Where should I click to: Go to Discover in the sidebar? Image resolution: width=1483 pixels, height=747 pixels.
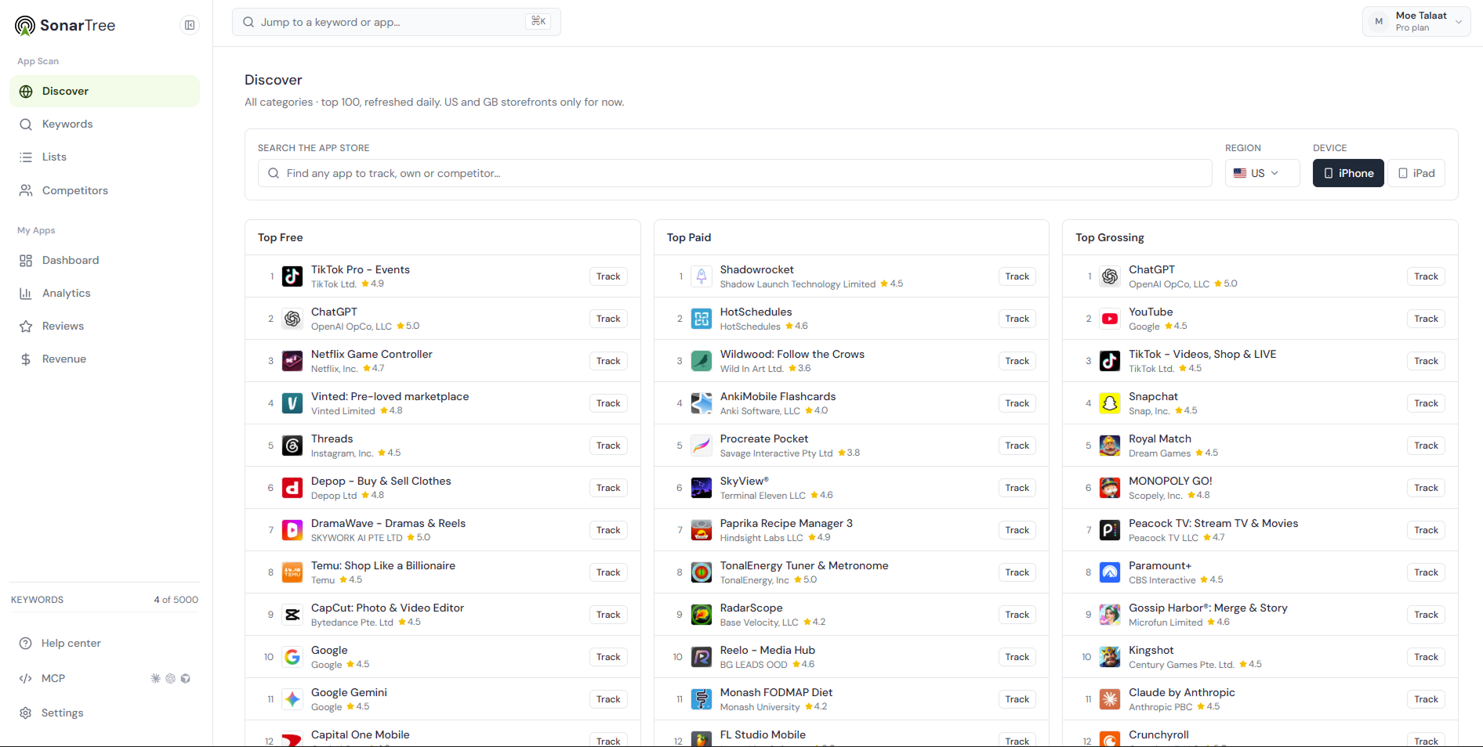[x=104, y=91]
